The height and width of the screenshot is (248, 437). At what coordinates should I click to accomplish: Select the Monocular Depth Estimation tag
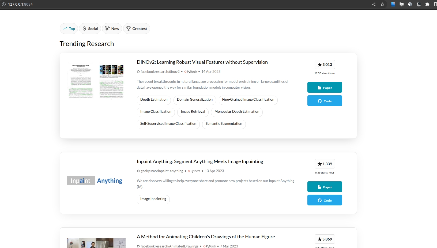237,112
